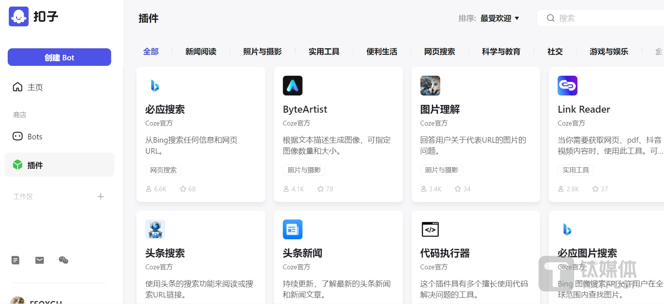
Task: Click the green 插件 cube icon
Action: pos(18,165)
